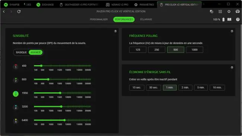This screenshot has width=242, height=136.
Task: Select the Pro Click V2 Vertical Edition tab
Action: click(179, 4)
